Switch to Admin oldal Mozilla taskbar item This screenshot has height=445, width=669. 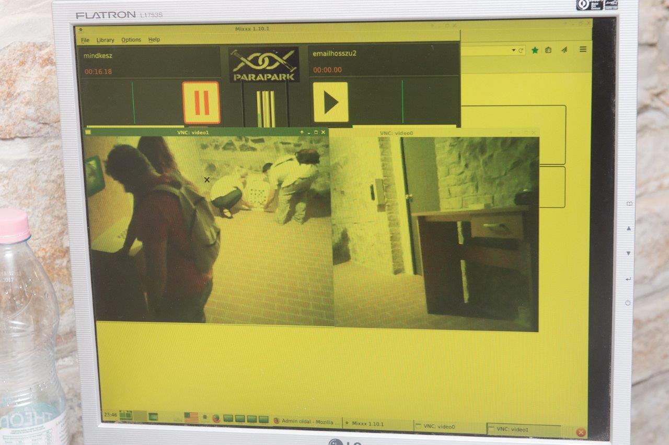point(307,421)
